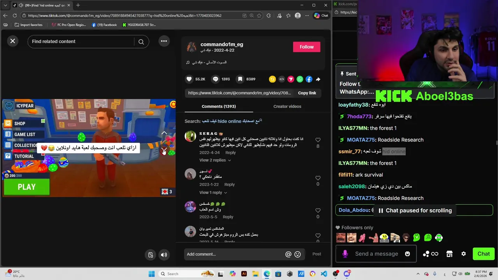Open Edge settings and more menu
498x280 pixels.
(x=307, y=16)
